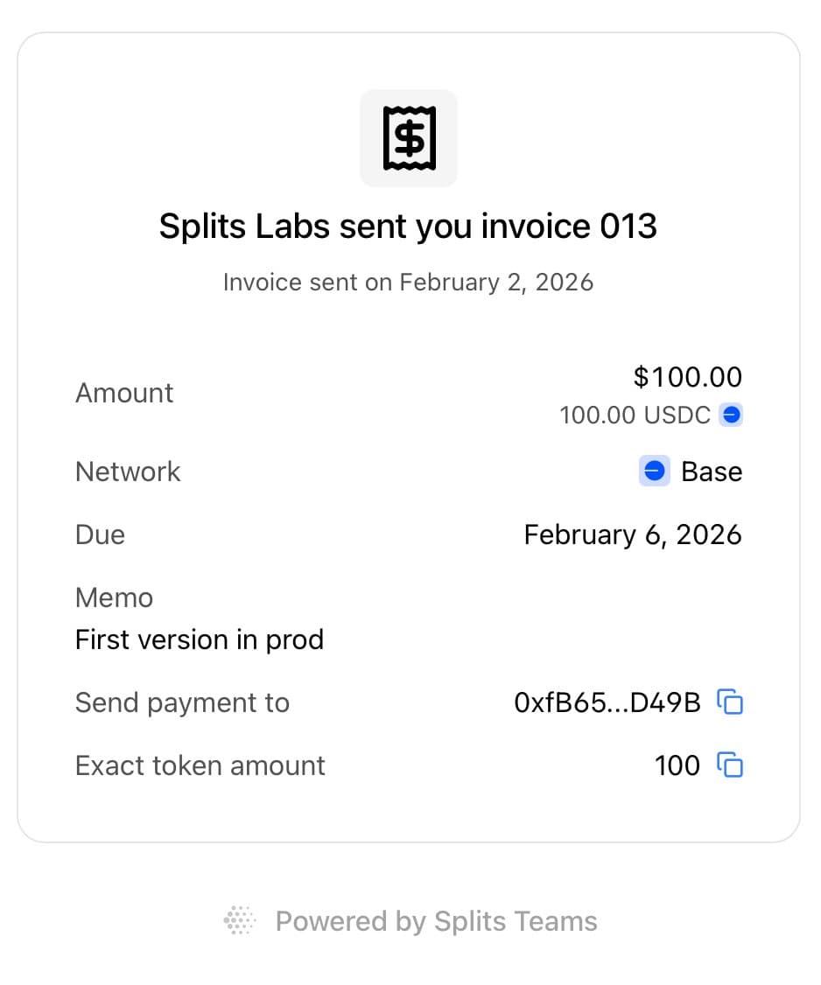Click the invoice 013 title heading
The image size is (821, 985).
coord(408,227)
